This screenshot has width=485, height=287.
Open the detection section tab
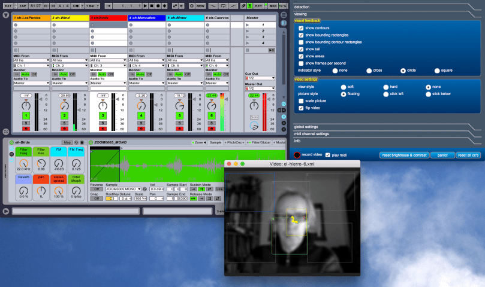[x=302, y=7]
